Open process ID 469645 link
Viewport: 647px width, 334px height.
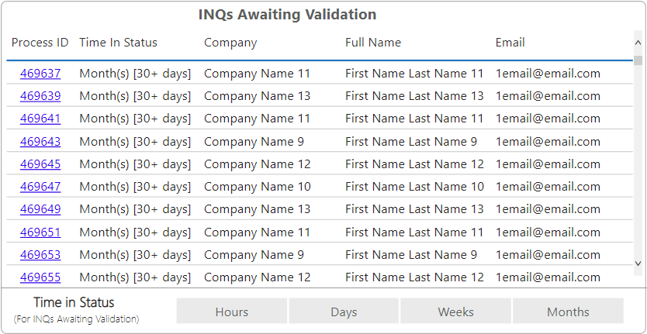(x=40, y=164)
